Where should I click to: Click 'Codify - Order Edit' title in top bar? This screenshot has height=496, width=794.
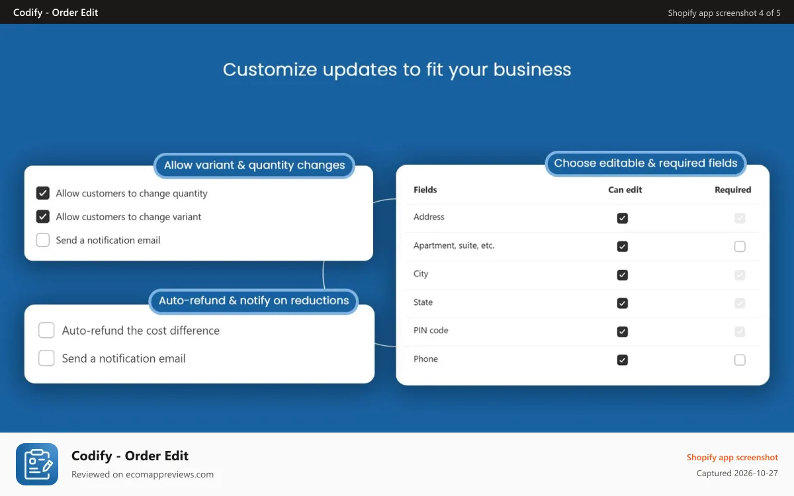56,13
